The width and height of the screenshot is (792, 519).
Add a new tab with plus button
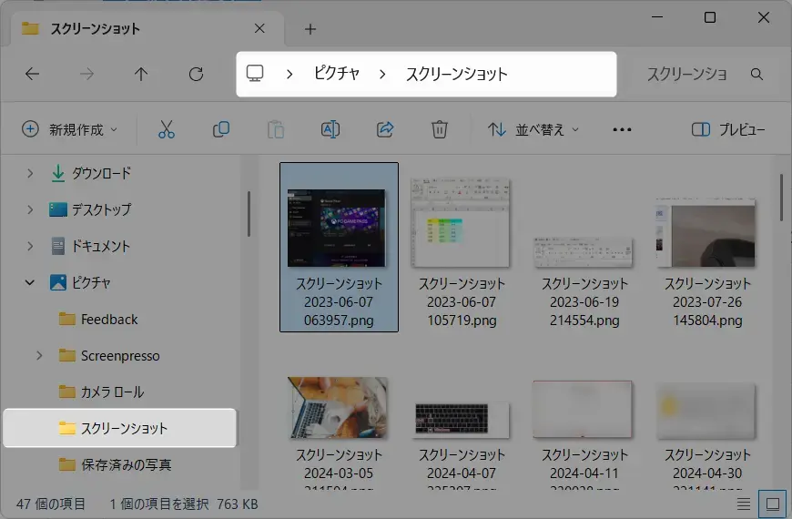click(x=310, y=29)
